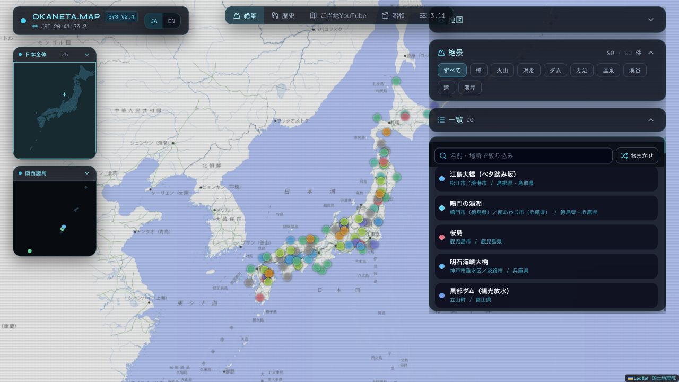The image size is (679, 382).
Task: Switch language to EN
Action: [171, 21]
